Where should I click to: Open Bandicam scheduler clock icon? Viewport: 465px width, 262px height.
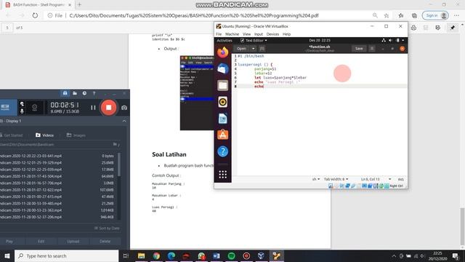click(84, 93)
